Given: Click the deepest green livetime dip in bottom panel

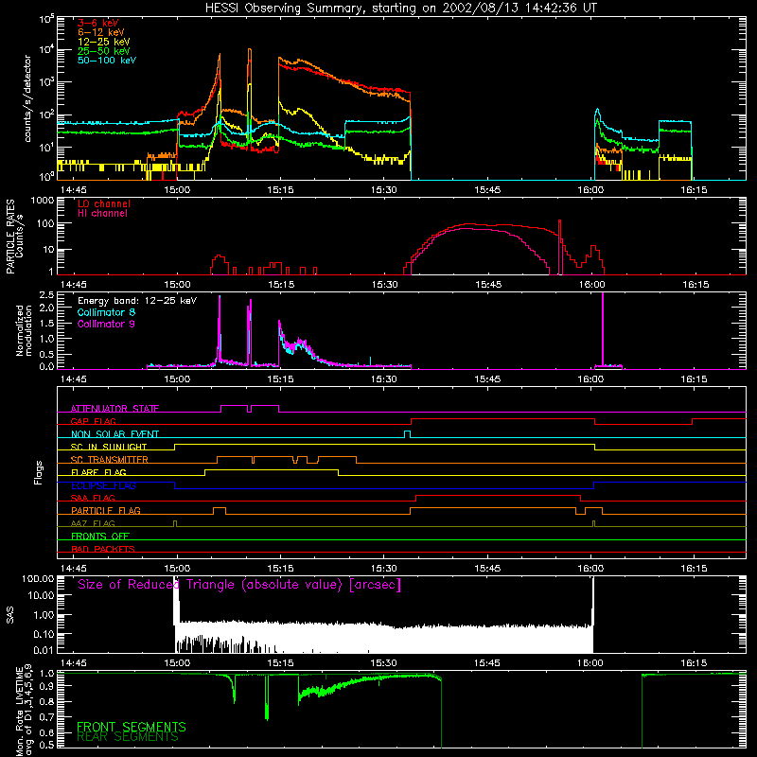Looking at the screenshot, I should coord(267,700).
